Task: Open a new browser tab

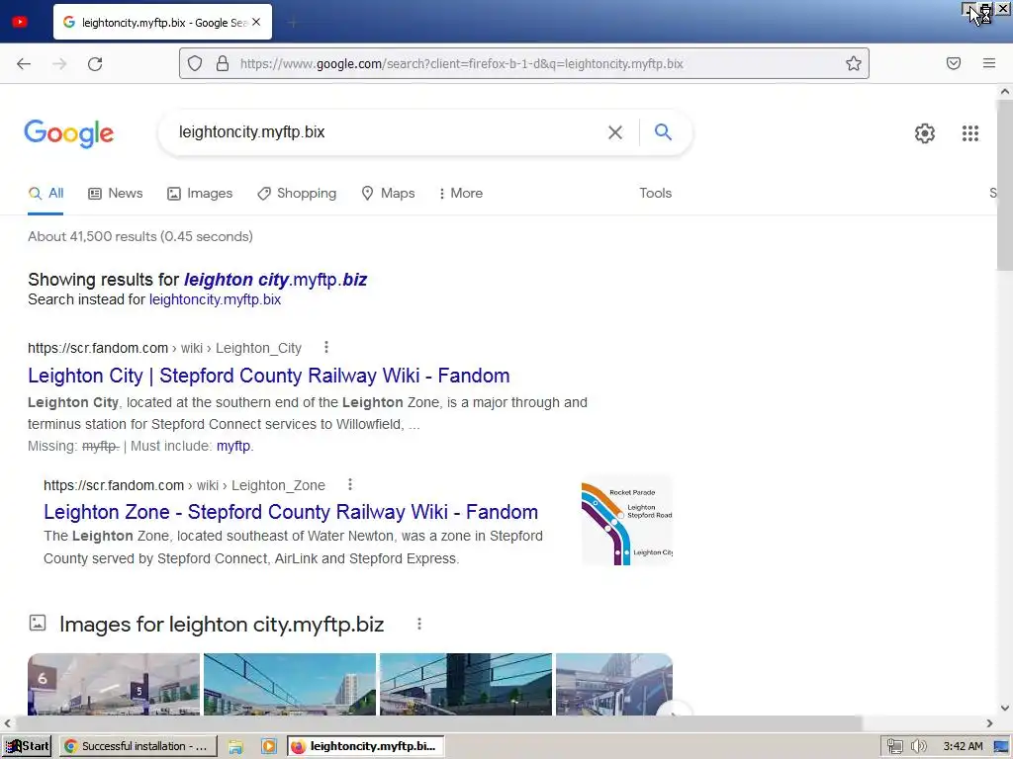Action: 292,23
